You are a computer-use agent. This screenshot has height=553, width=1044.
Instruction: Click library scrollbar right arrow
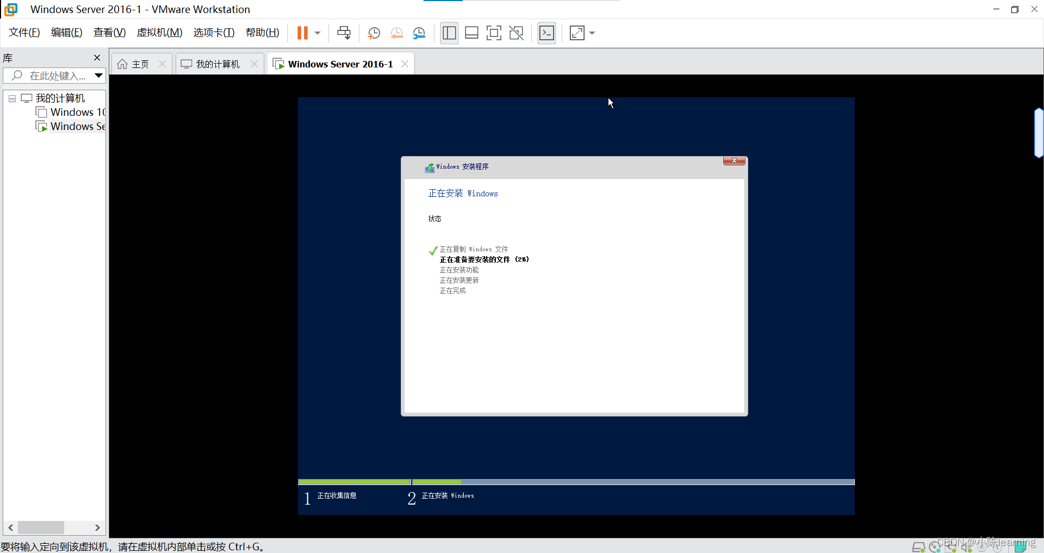pos(97,527)
